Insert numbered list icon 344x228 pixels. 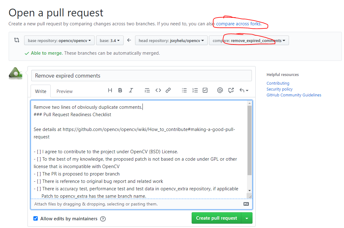point(195,90)
